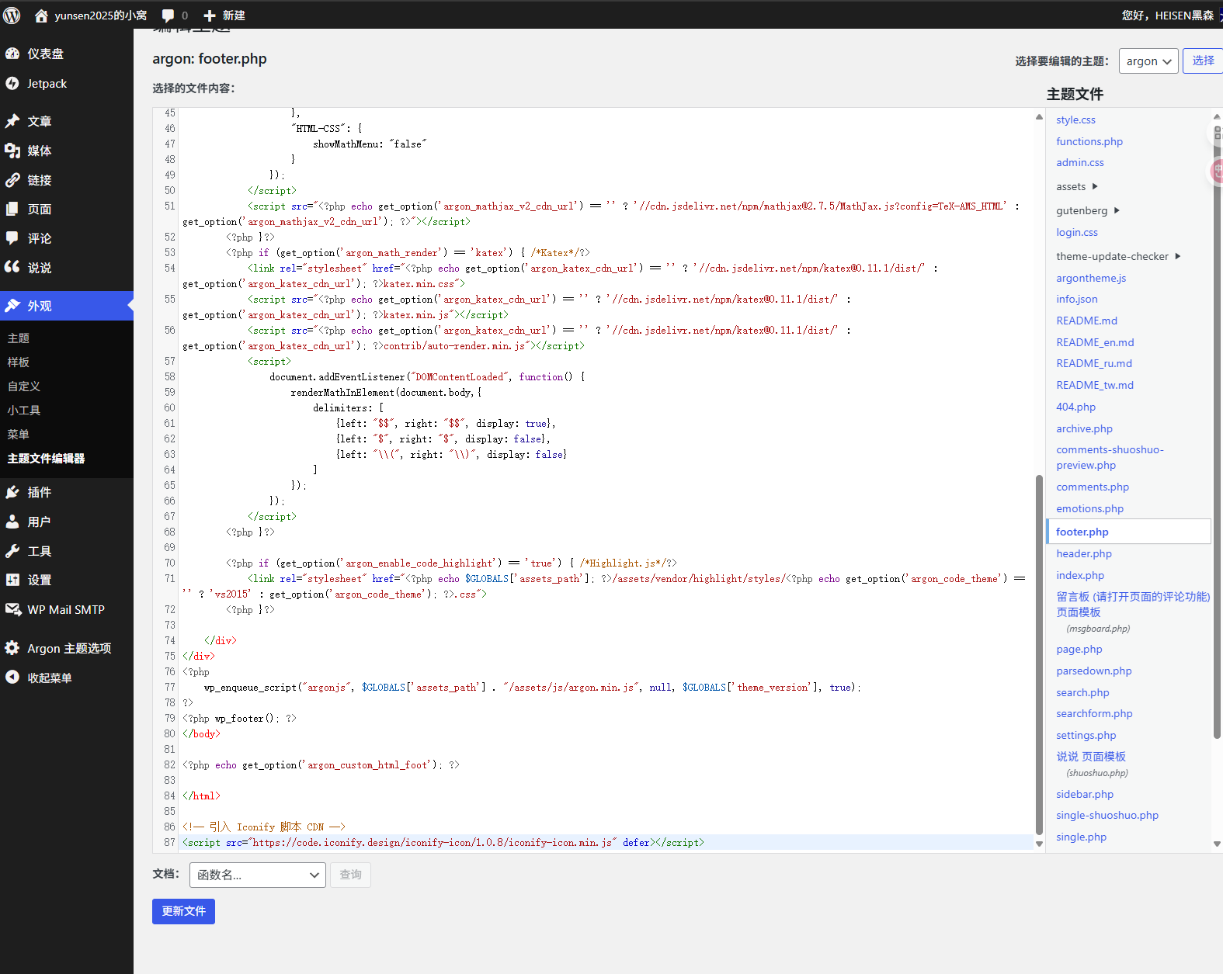This screenshot has height=974, width=1223.
Task: Open 工具 wrench icon
Action: click(x=12, y=551)
